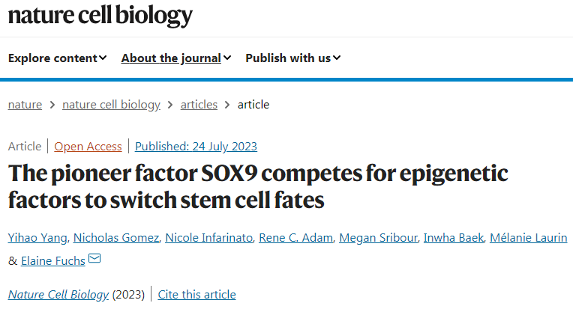Screen dimensions: 573x309
Task: Open the About the journal dropdown
Action: [x=175, y=58]
